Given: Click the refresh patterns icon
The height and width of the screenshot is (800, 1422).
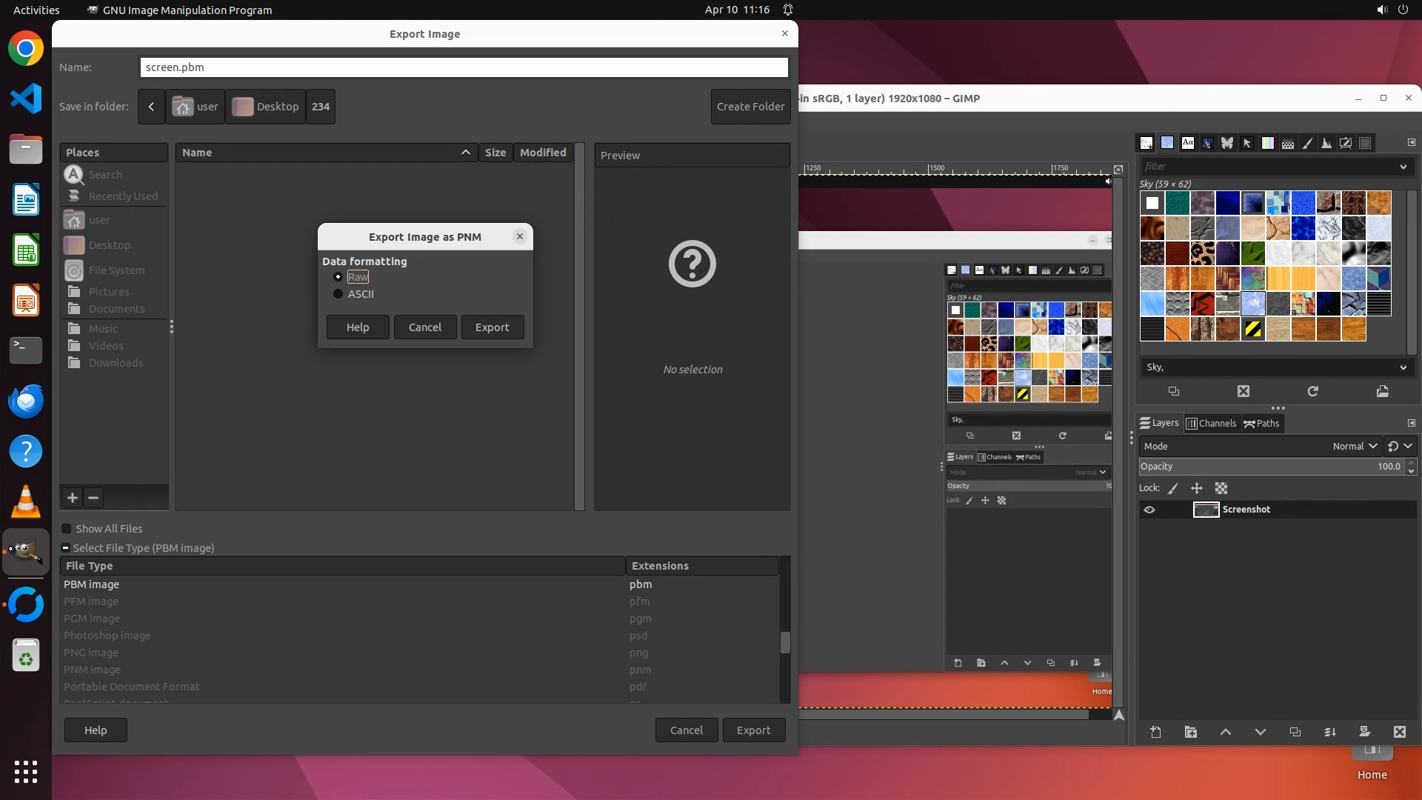Looking at the screenshot, I should click(x=1312, y=391).
